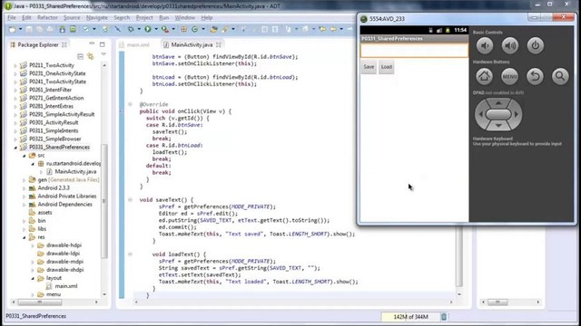
Task: Click the Collapse All icon in Package Explorer
Action: [x=81, y=56]
